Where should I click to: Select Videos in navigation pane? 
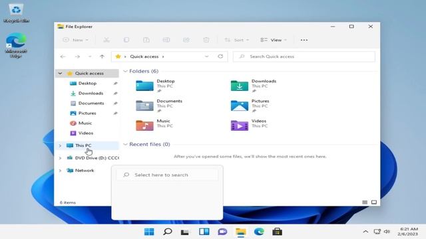point(86,133)
